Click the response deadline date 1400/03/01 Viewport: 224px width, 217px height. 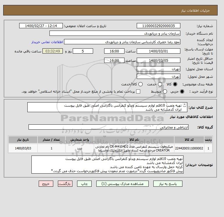pyautogui.click(x=159, y=51)
